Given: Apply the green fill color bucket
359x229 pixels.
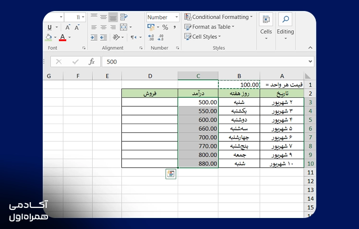Looking at the screenshot, I should [48, 37].
